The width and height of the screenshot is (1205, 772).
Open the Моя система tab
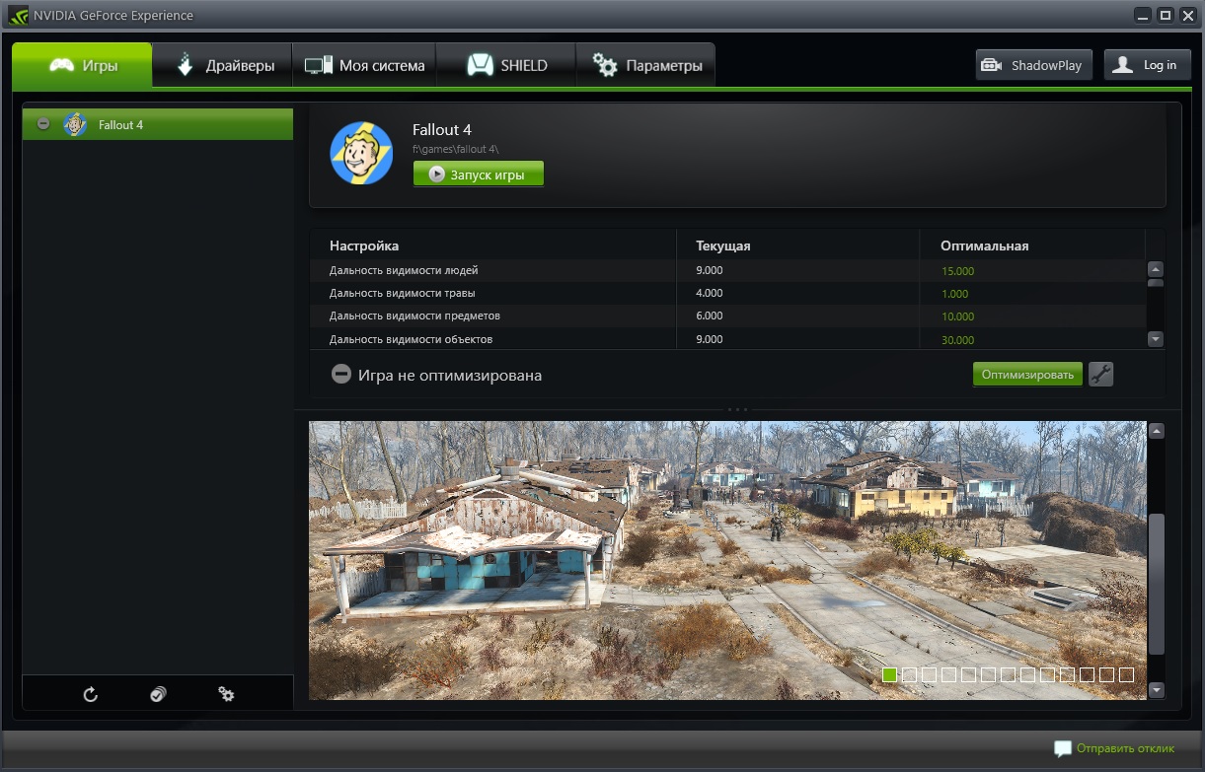point(364,65)
